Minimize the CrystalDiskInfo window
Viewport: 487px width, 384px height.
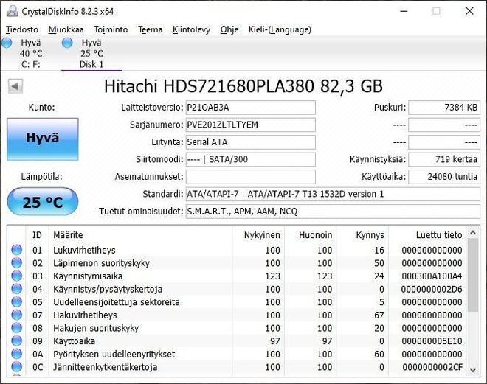point(404,11)
